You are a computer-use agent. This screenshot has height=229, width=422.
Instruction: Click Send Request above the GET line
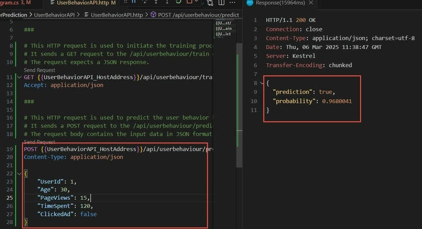[x=39, y=70]
